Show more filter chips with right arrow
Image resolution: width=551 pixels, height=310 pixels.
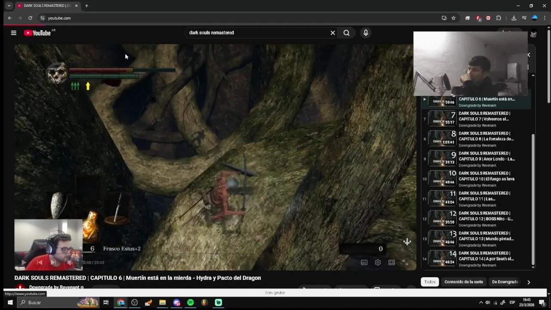(529, 282)
